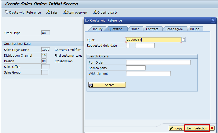Click the Item Selection button
Screen dimensions: 218x133
197,128
